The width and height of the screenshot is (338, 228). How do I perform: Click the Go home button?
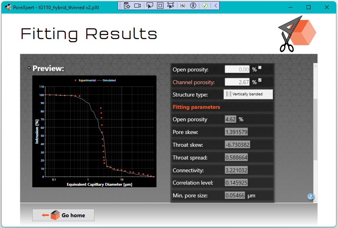[x=64, y=215]
